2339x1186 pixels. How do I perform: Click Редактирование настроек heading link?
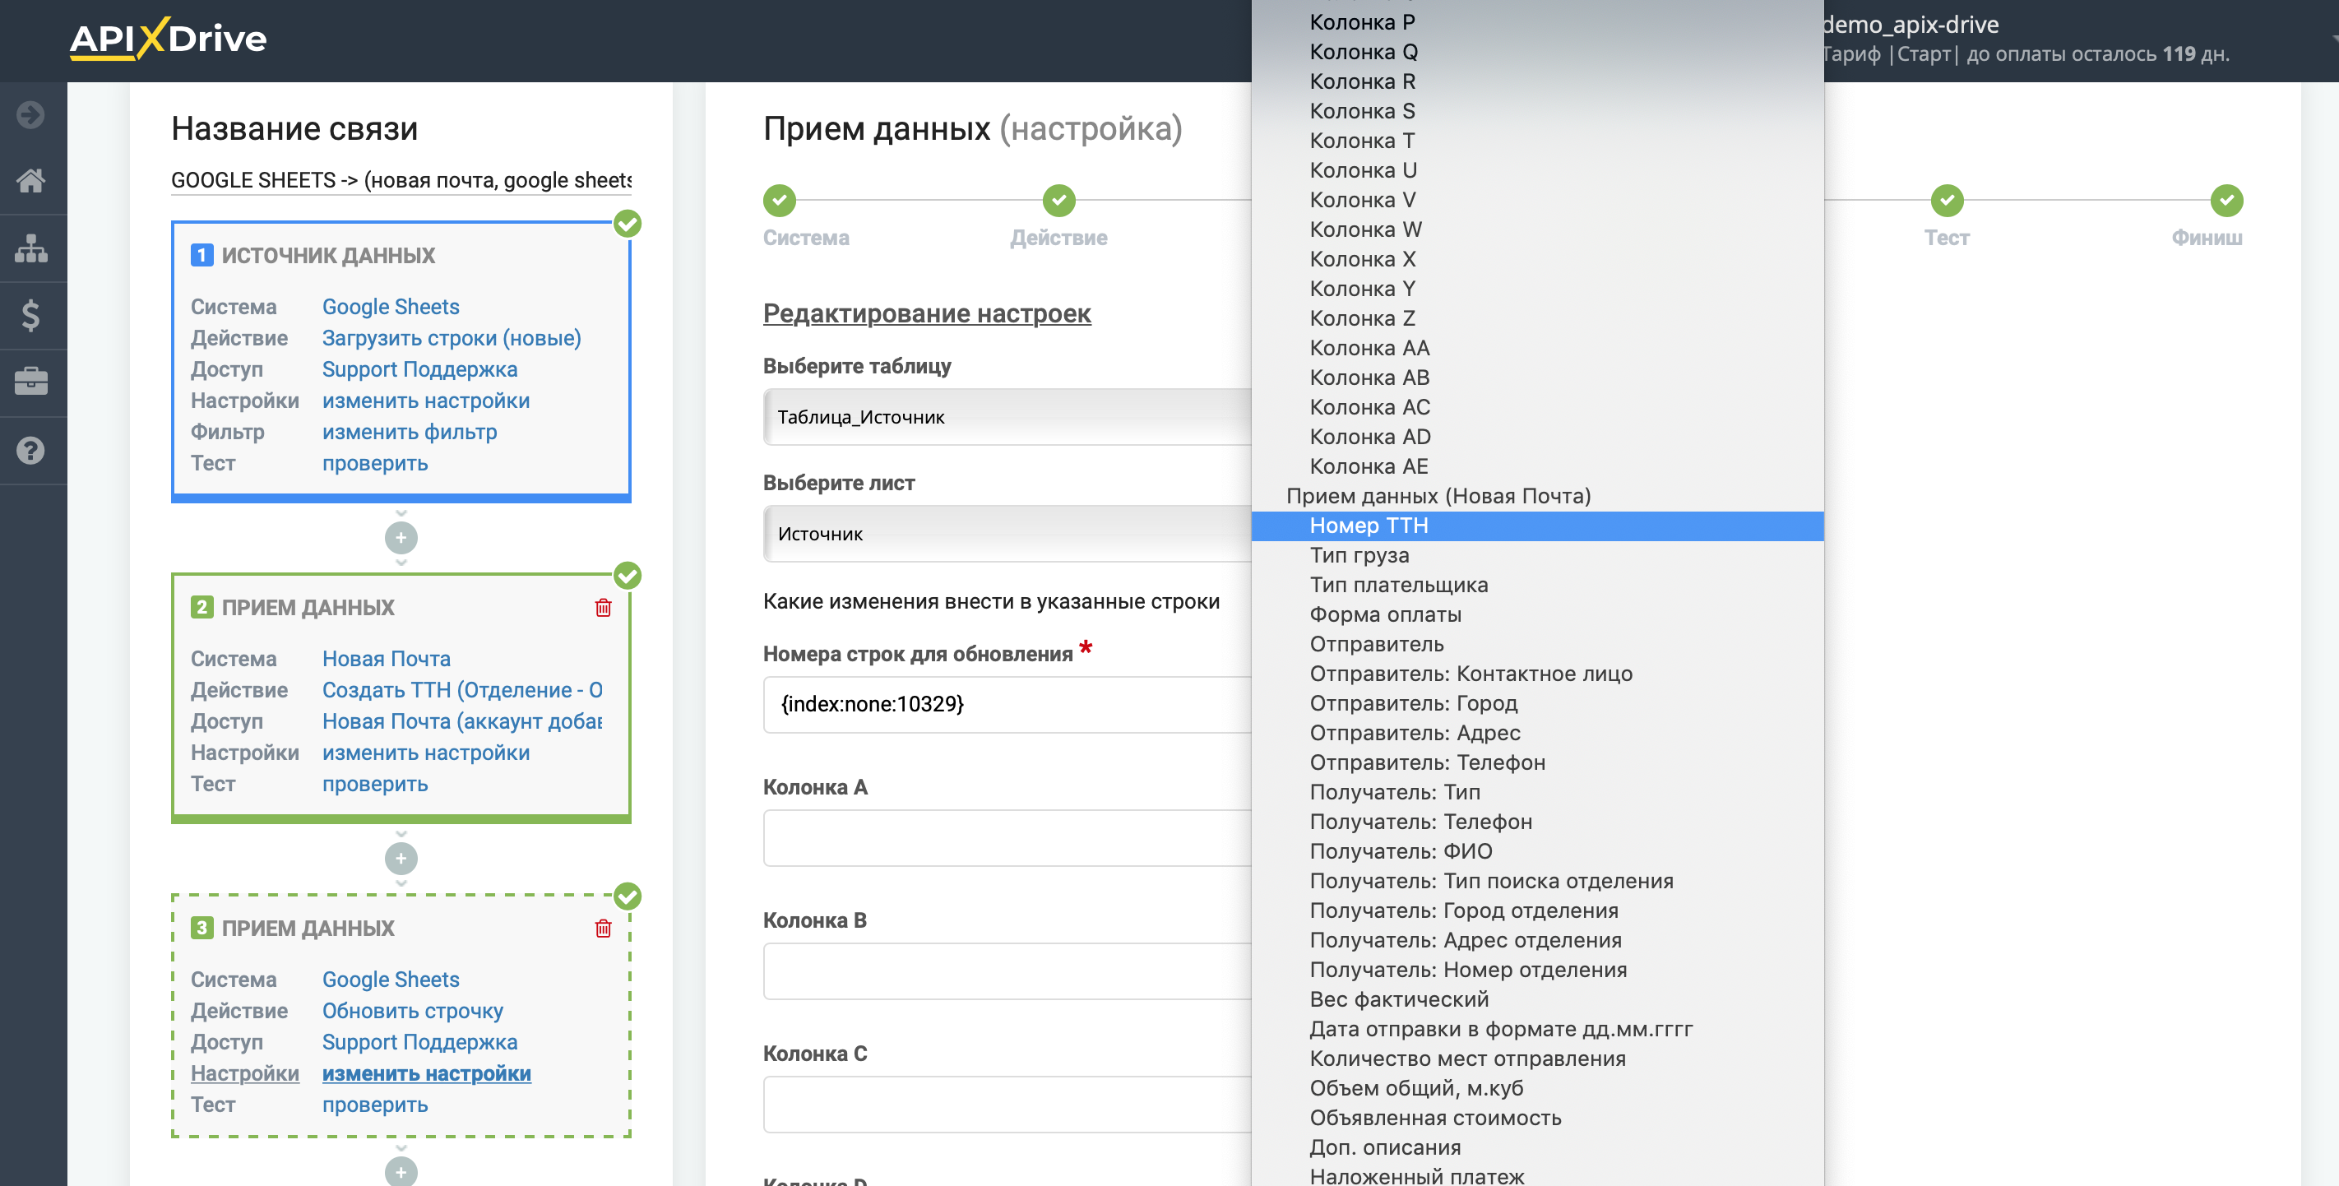pyautogui.click(x=926, y=313)
